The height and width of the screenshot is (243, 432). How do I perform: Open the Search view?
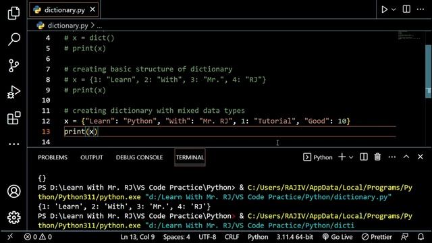(x=13, y=39)
